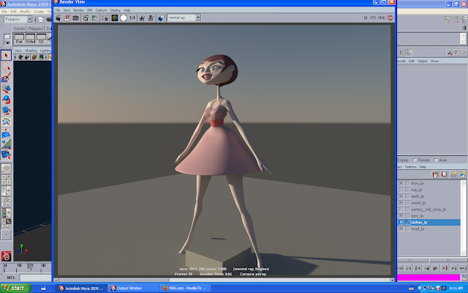
Task: Click Redo Previous Render icon in Render View
Action: point(58,18)
